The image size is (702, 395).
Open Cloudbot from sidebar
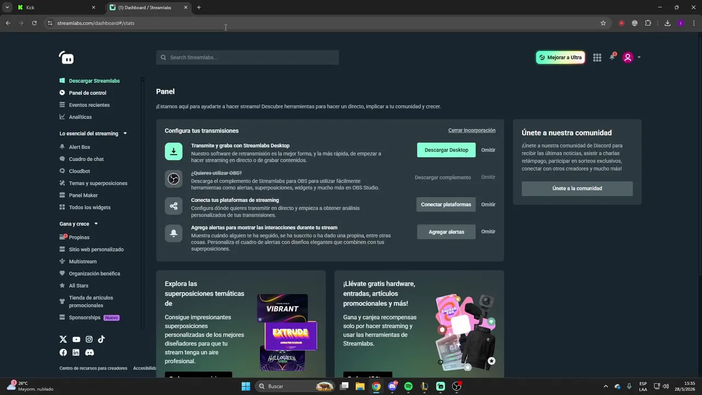(x=75, y=171)
